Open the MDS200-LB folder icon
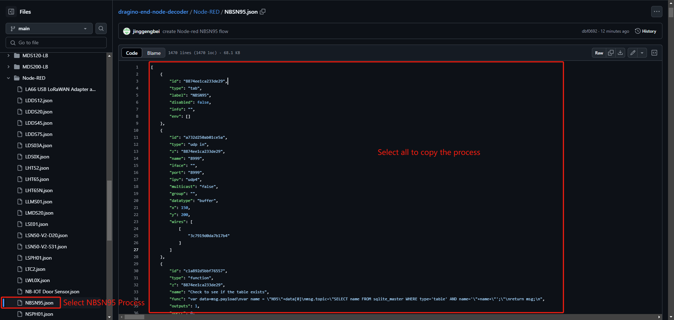Viewport: 674px width, 320px height. 17,67
